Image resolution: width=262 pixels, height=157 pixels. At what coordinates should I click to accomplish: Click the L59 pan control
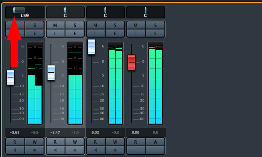25,12
